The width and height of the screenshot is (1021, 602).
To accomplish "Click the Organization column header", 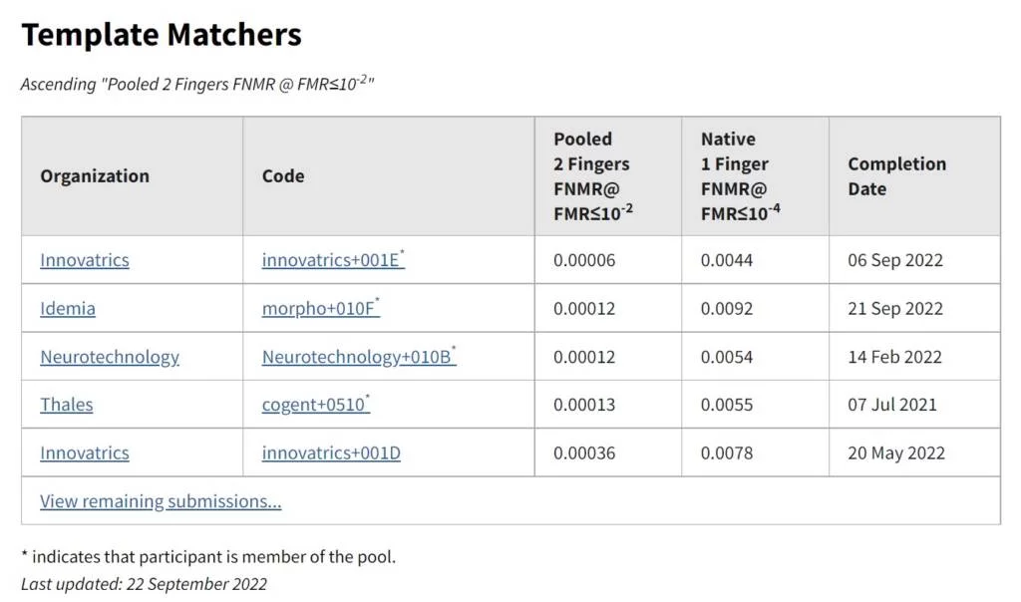I will [95, 175].
